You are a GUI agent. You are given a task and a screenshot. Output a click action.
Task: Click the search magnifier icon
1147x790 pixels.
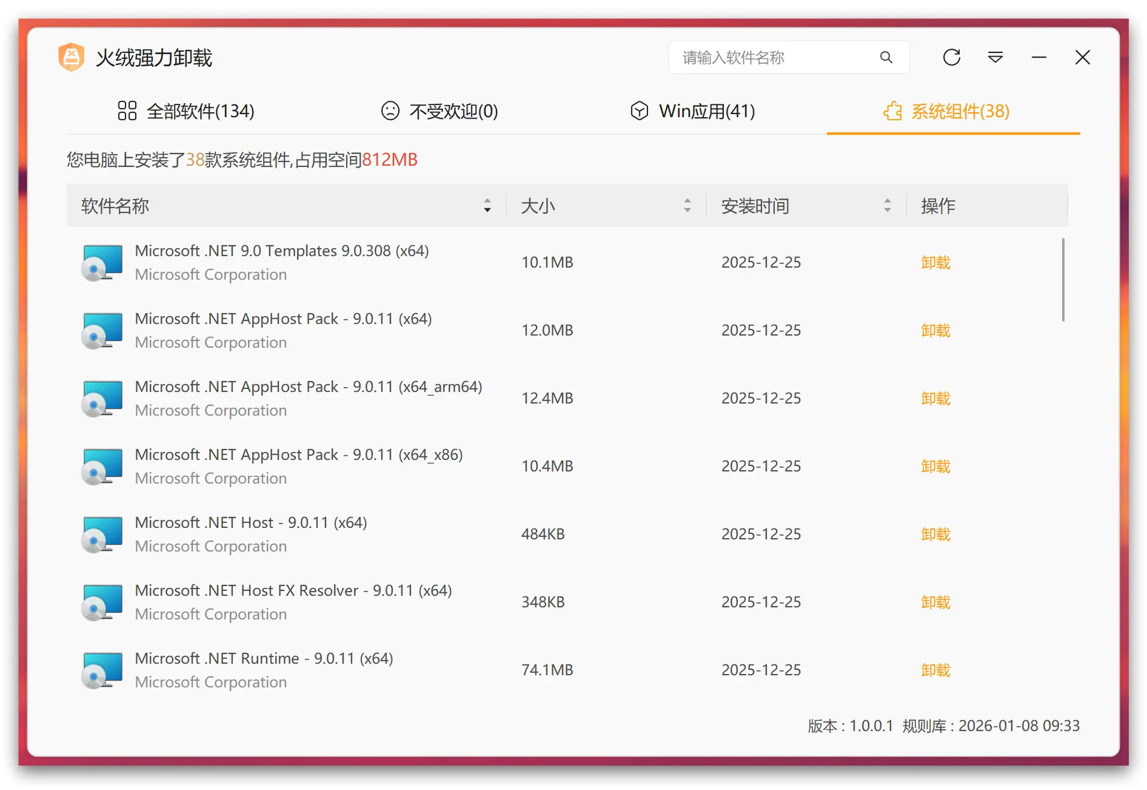point(886,57)
